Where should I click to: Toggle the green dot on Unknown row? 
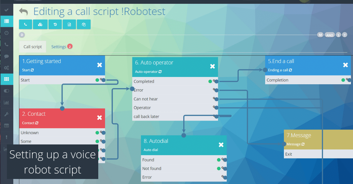pyautogui.click(x=97, y=133)
